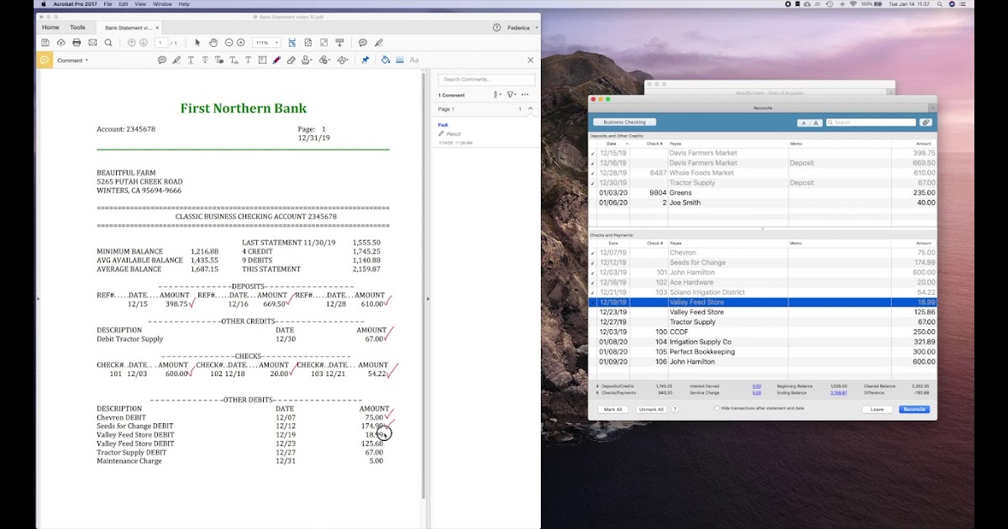Image resolution: width=1008 pixels, height=529 pixels.
Task: Click the Acrobat help icon beside Federica
Action: coord(496,28)
